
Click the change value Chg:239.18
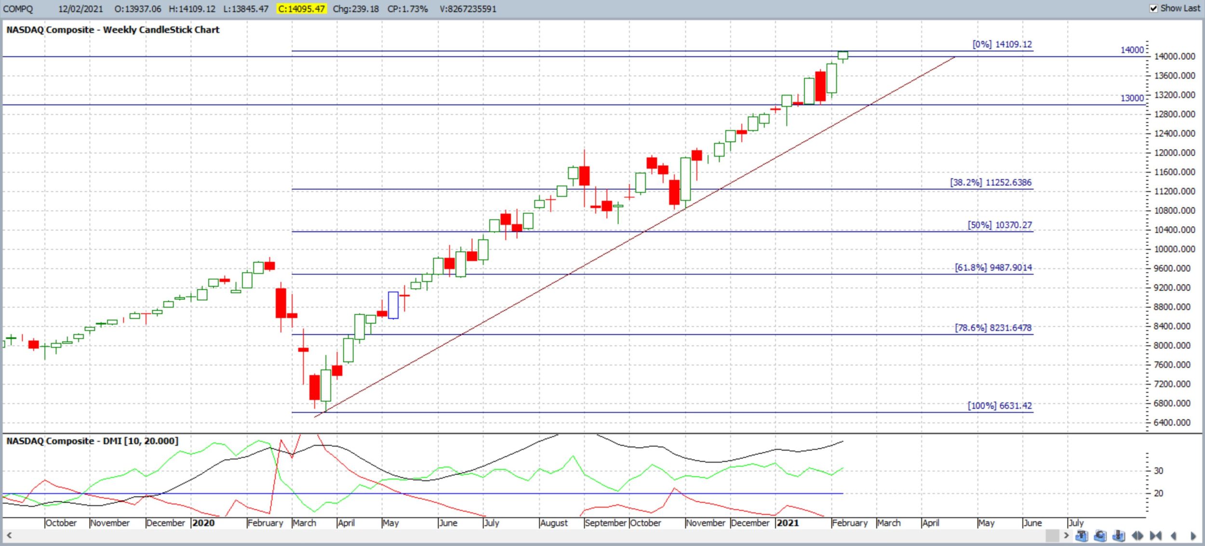356,9
